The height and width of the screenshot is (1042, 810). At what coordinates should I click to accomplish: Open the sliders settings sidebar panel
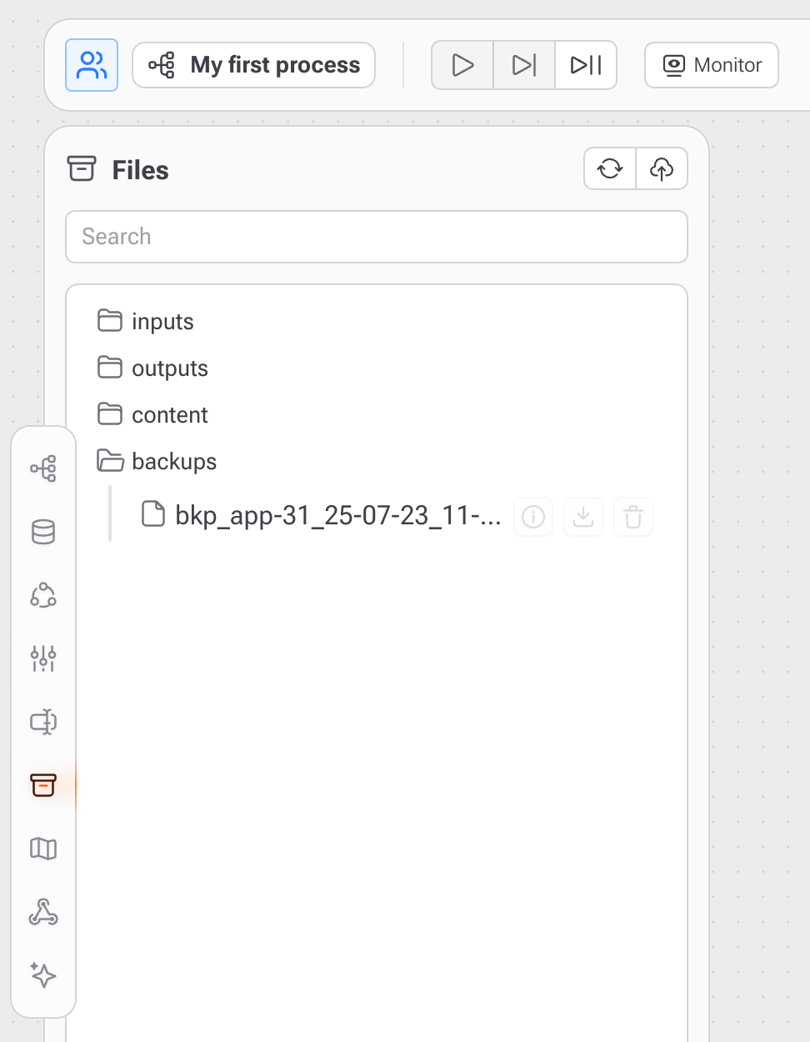43,659
